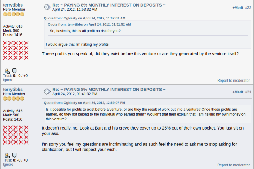
Task: Open the permalink for post #22
Action: (248, 7)
